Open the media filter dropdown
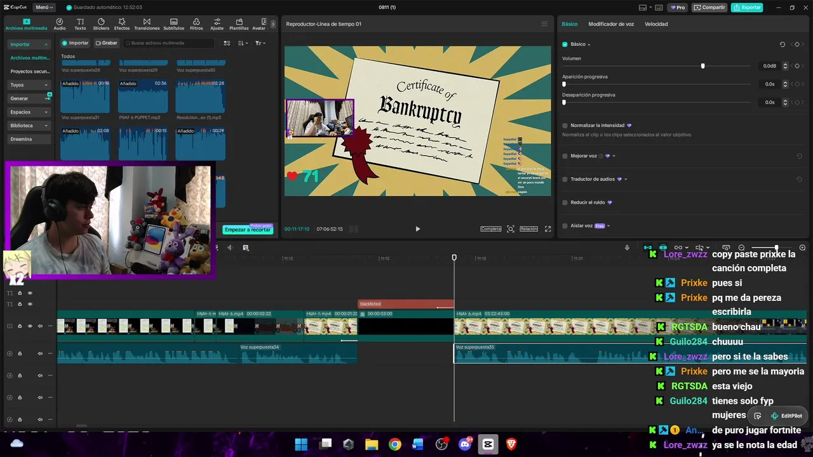 click(260, 43)
